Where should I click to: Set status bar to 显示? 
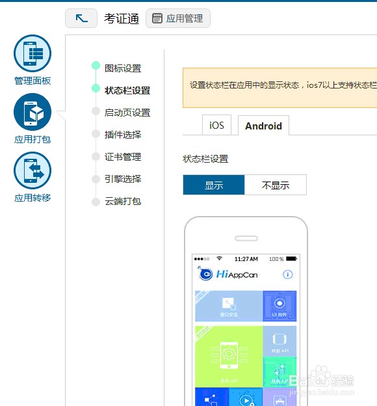(214, 185)
